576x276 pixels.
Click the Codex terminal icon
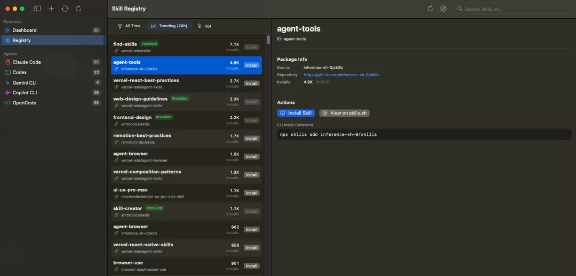click(x=7, y=72)
